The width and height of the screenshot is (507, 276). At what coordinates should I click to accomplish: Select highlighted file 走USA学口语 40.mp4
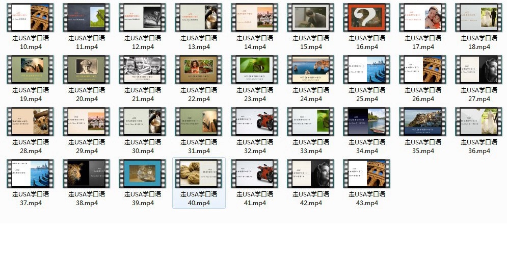point(199,173)
